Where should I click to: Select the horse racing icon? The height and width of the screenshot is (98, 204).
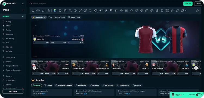121,11
